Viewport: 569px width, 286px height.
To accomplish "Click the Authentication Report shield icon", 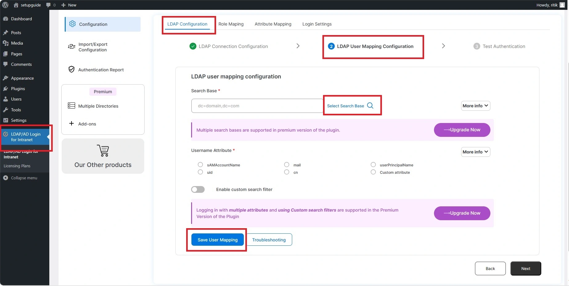I will [x=72, y=70].
